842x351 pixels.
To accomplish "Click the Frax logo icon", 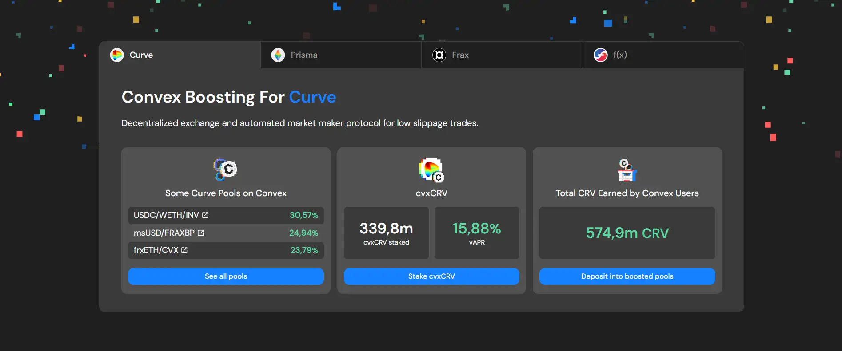I will pos(439,55).
